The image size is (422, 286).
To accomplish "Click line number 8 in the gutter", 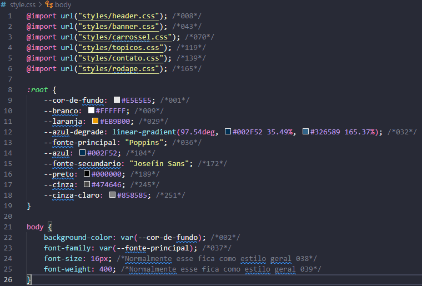I will tap(10, 89).
